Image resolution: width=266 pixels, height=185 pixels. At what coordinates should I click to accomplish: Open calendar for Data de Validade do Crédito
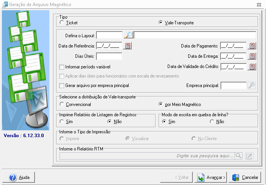point(252,66)
